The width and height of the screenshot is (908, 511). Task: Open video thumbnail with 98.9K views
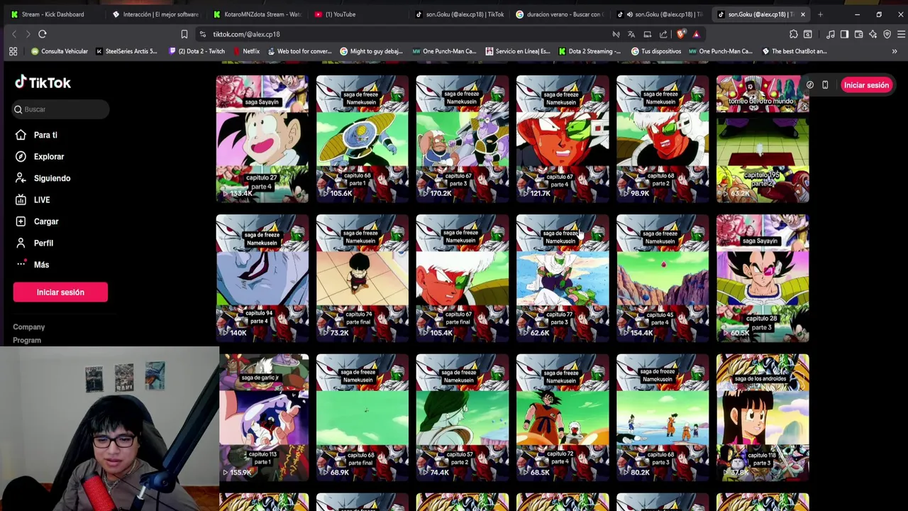tap(662, 139)
